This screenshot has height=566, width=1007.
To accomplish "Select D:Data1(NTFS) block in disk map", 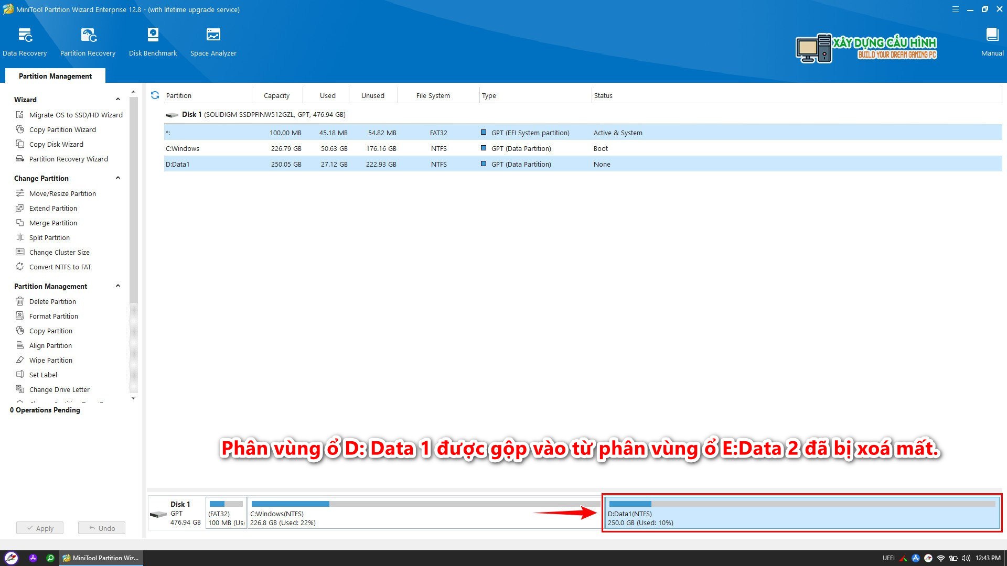I will pos(802,513).
